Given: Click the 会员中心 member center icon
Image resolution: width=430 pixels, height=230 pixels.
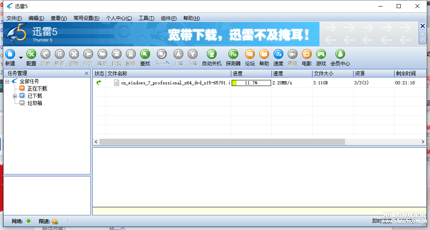Looking at the screenshot, I should (x=340, y=54).
